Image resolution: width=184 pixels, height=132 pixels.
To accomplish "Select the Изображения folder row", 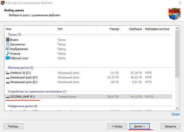I will [89, 49].
